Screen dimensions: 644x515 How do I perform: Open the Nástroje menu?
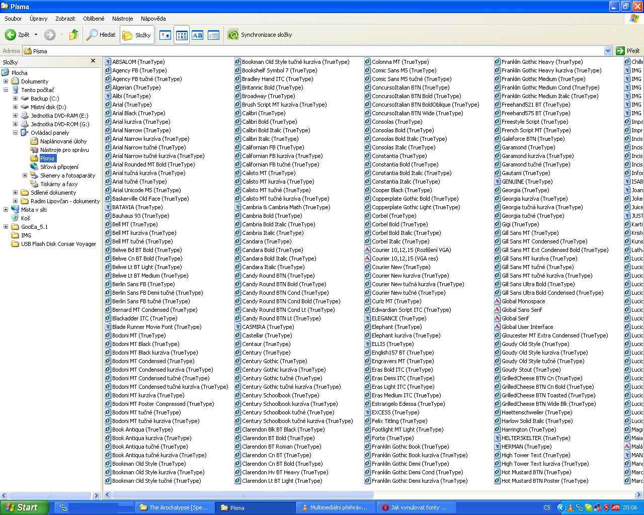(x=123, y=19)
